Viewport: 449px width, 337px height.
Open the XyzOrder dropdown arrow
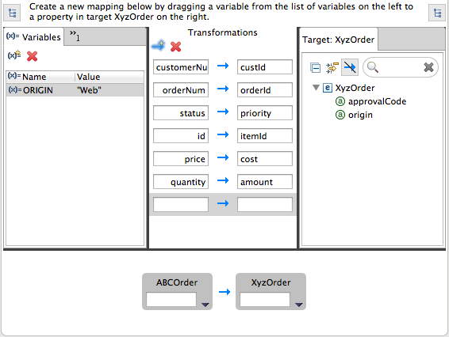coord(298,305)
